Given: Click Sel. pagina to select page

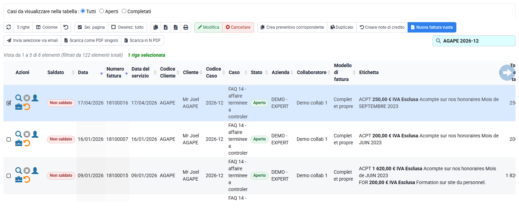Looking at the screenshot, I should click(91, 27).
